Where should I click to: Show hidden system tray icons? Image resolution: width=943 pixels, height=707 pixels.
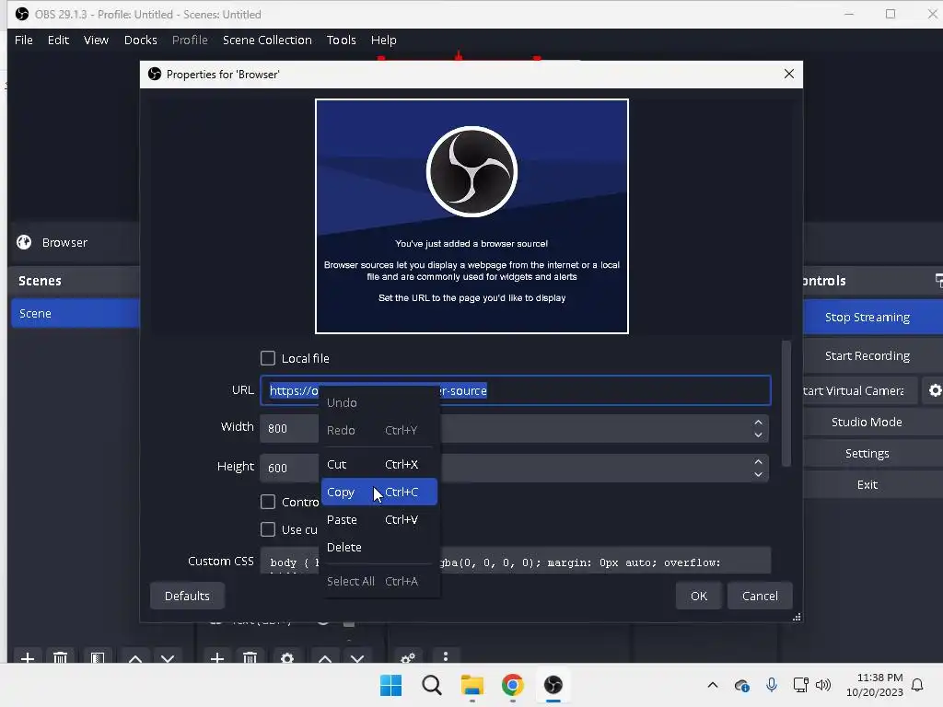pyautogui.click(x=713, y=685)
